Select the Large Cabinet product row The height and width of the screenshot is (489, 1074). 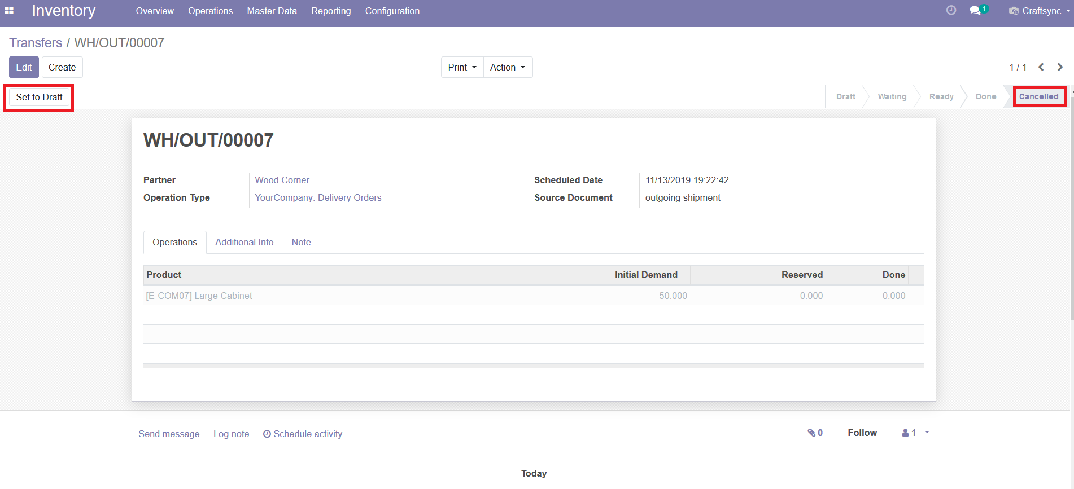click(199, 296)
